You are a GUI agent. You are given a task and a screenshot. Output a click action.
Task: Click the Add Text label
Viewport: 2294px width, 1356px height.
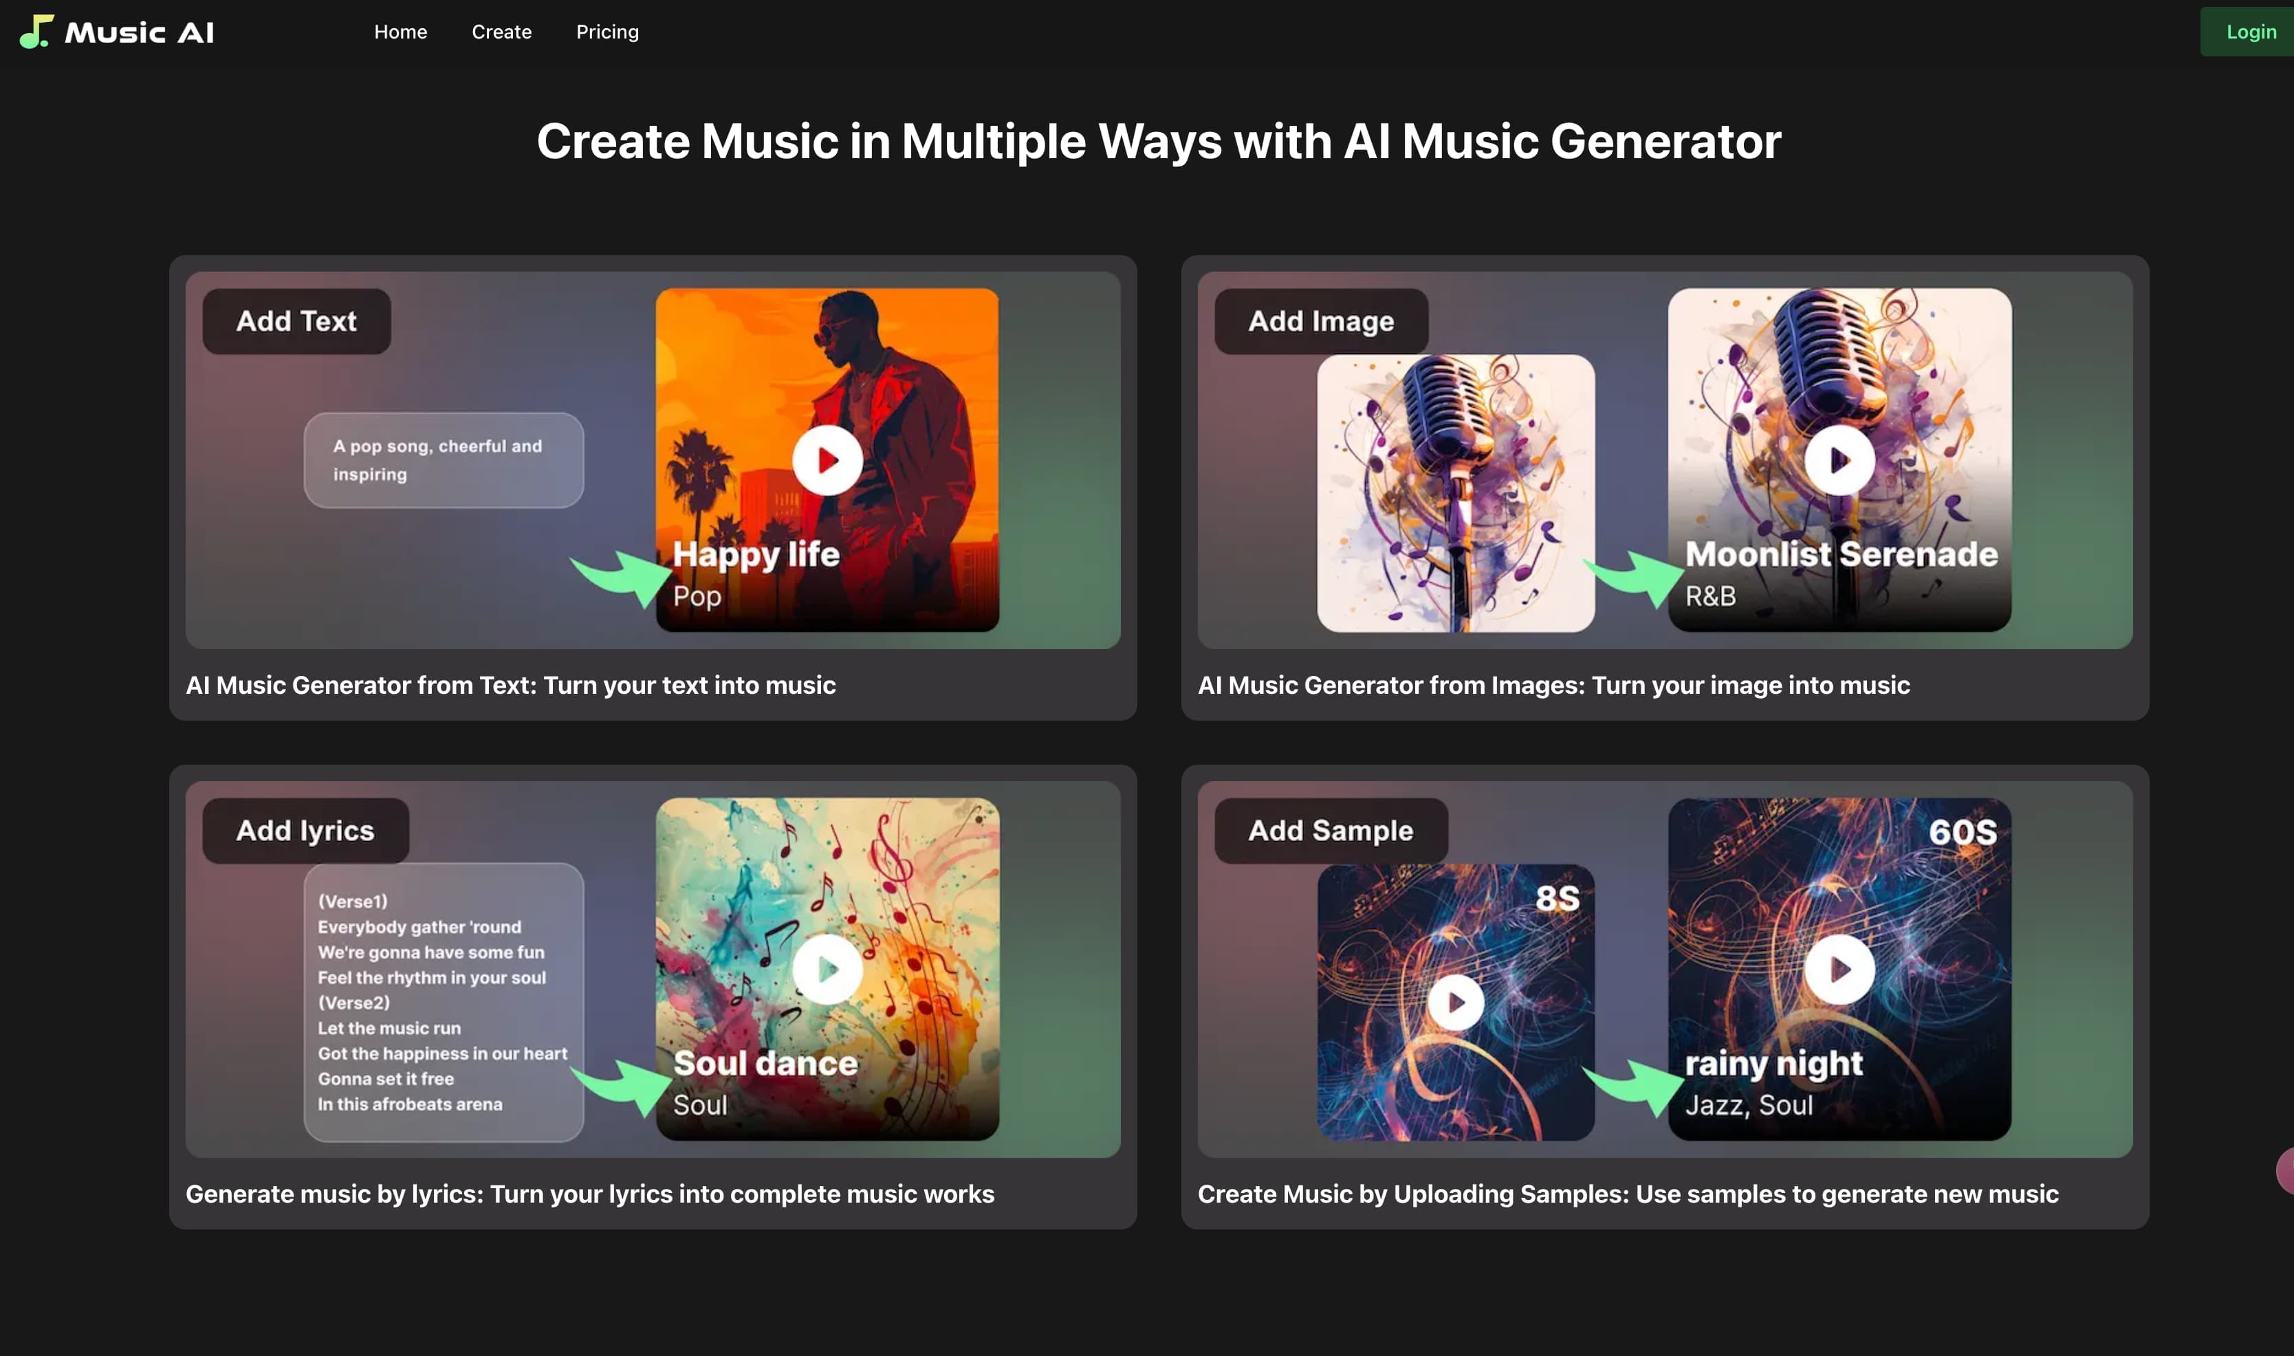point(296,322)
